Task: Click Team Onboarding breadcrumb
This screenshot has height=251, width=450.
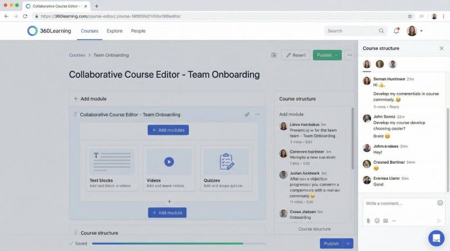Action: (111, 55)
